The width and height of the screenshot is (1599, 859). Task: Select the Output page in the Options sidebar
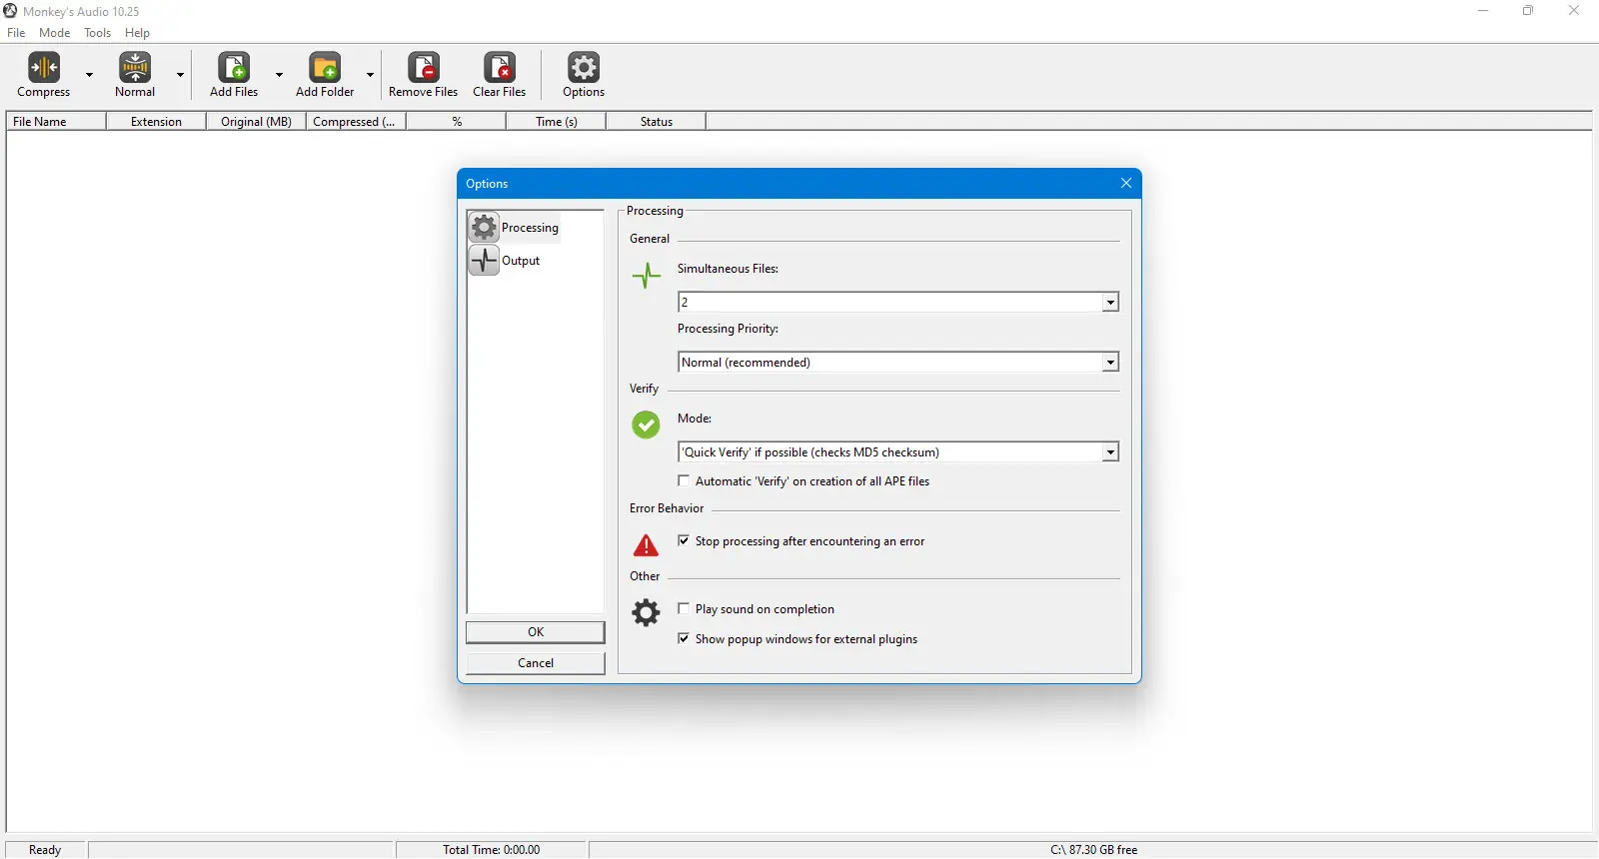[506, 261]
